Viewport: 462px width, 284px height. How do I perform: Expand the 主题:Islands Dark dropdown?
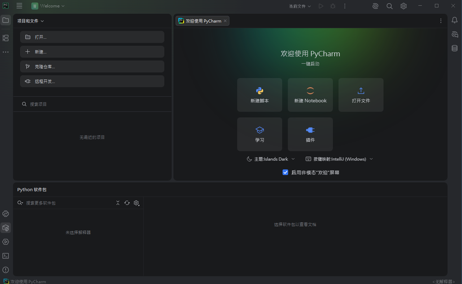click(x=271, y=159)
